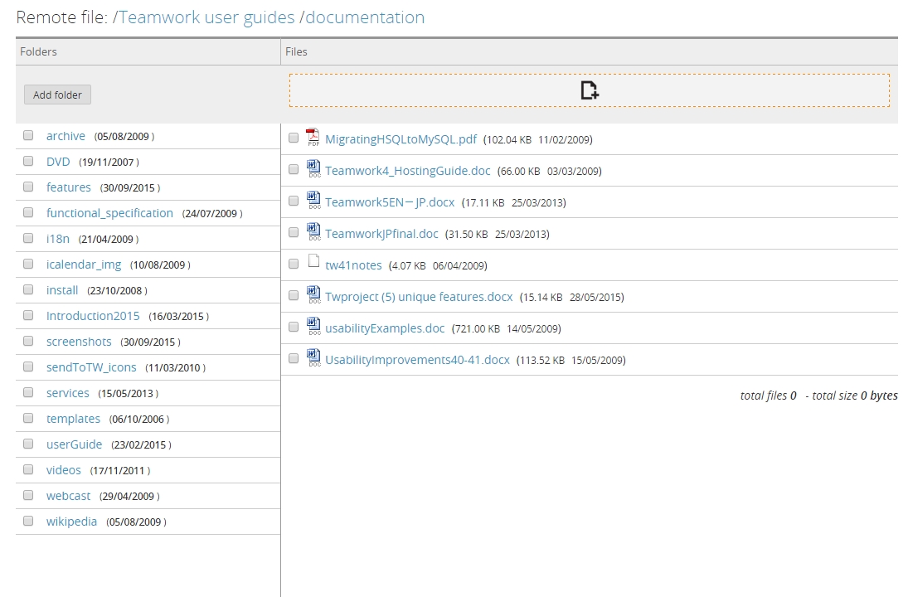Click the Word icon for UsabilityImprovements40-41.docx
908x597 pixels.
[x=313, y=358]
